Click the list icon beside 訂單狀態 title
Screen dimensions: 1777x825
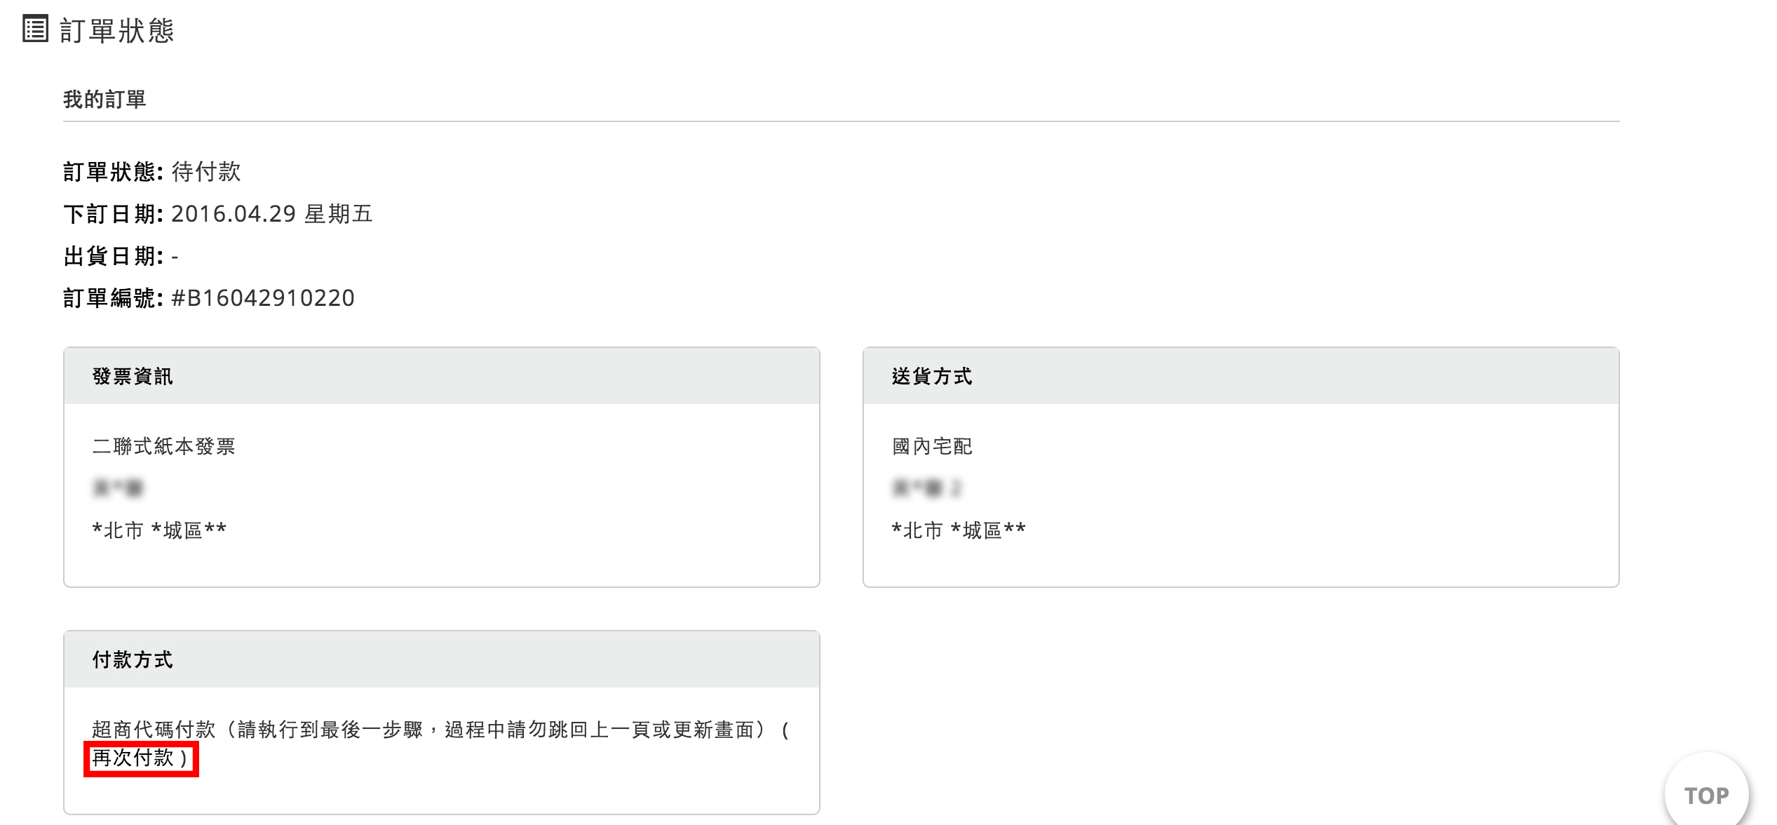[x=35, y=29]
